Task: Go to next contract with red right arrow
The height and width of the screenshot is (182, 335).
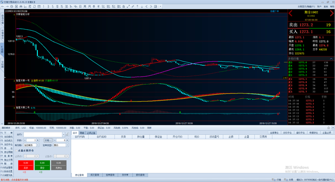Action: coord(332,13)
